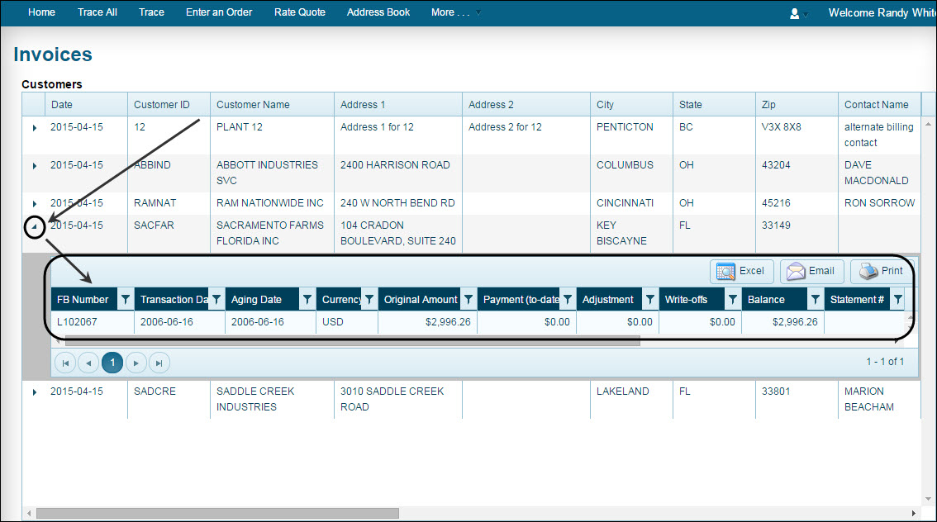This screenshot has height=522, width=937.
Task: Select page 1 in the pager
Action: click(x=112, y=363)
